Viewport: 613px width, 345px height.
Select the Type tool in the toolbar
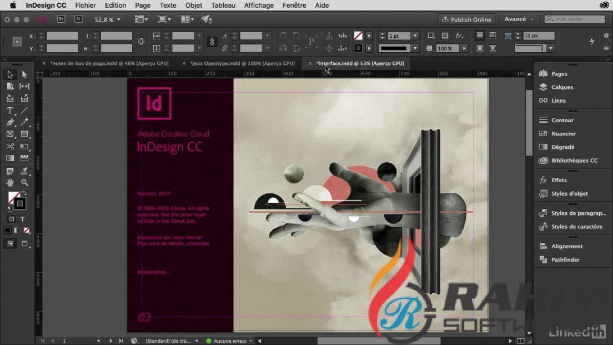(9, 111)
